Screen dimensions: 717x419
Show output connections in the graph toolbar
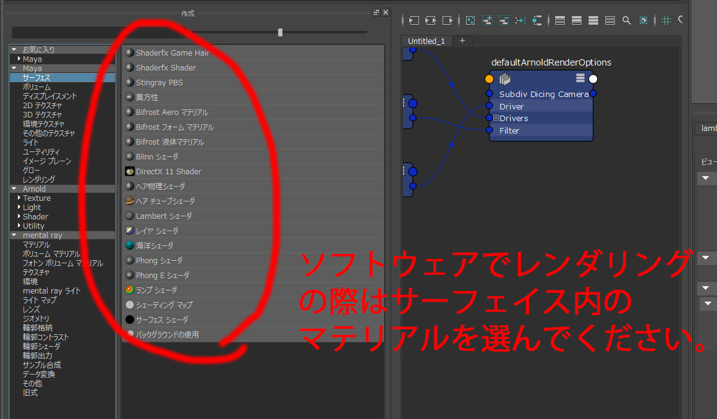[x=448, y=20]
